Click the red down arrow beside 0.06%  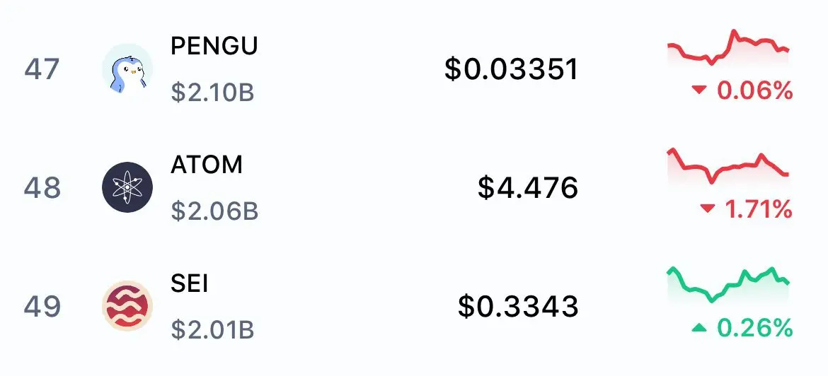(699, 90)
